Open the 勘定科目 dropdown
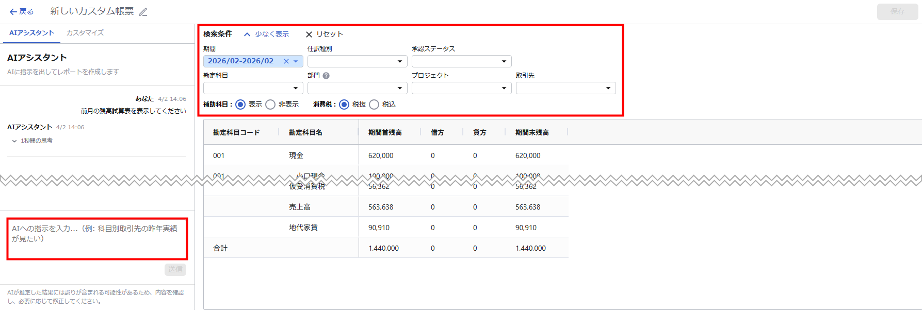 tap(253, 89)
